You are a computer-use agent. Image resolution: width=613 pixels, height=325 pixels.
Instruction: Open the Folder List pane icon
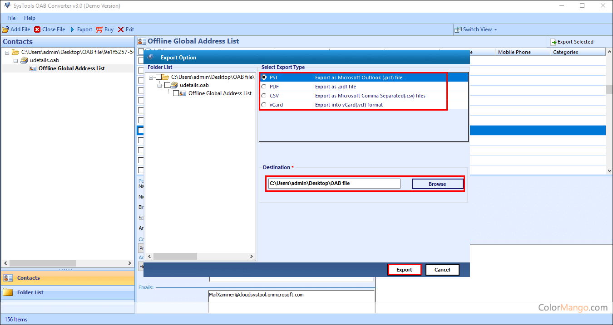tap(8, 292)
